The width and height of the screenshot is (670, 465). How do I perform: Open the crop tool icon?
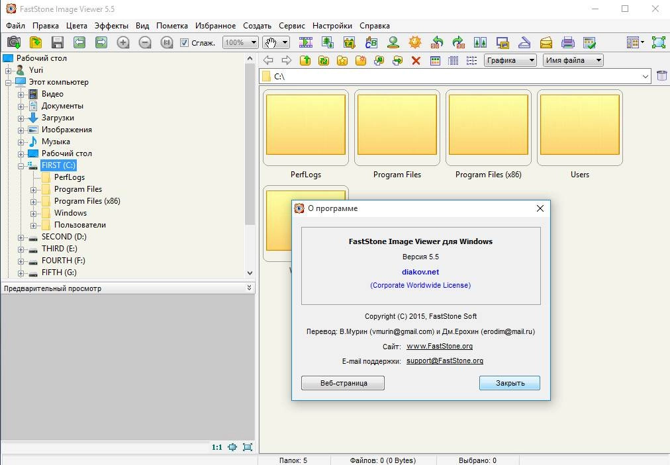point(350,42)
